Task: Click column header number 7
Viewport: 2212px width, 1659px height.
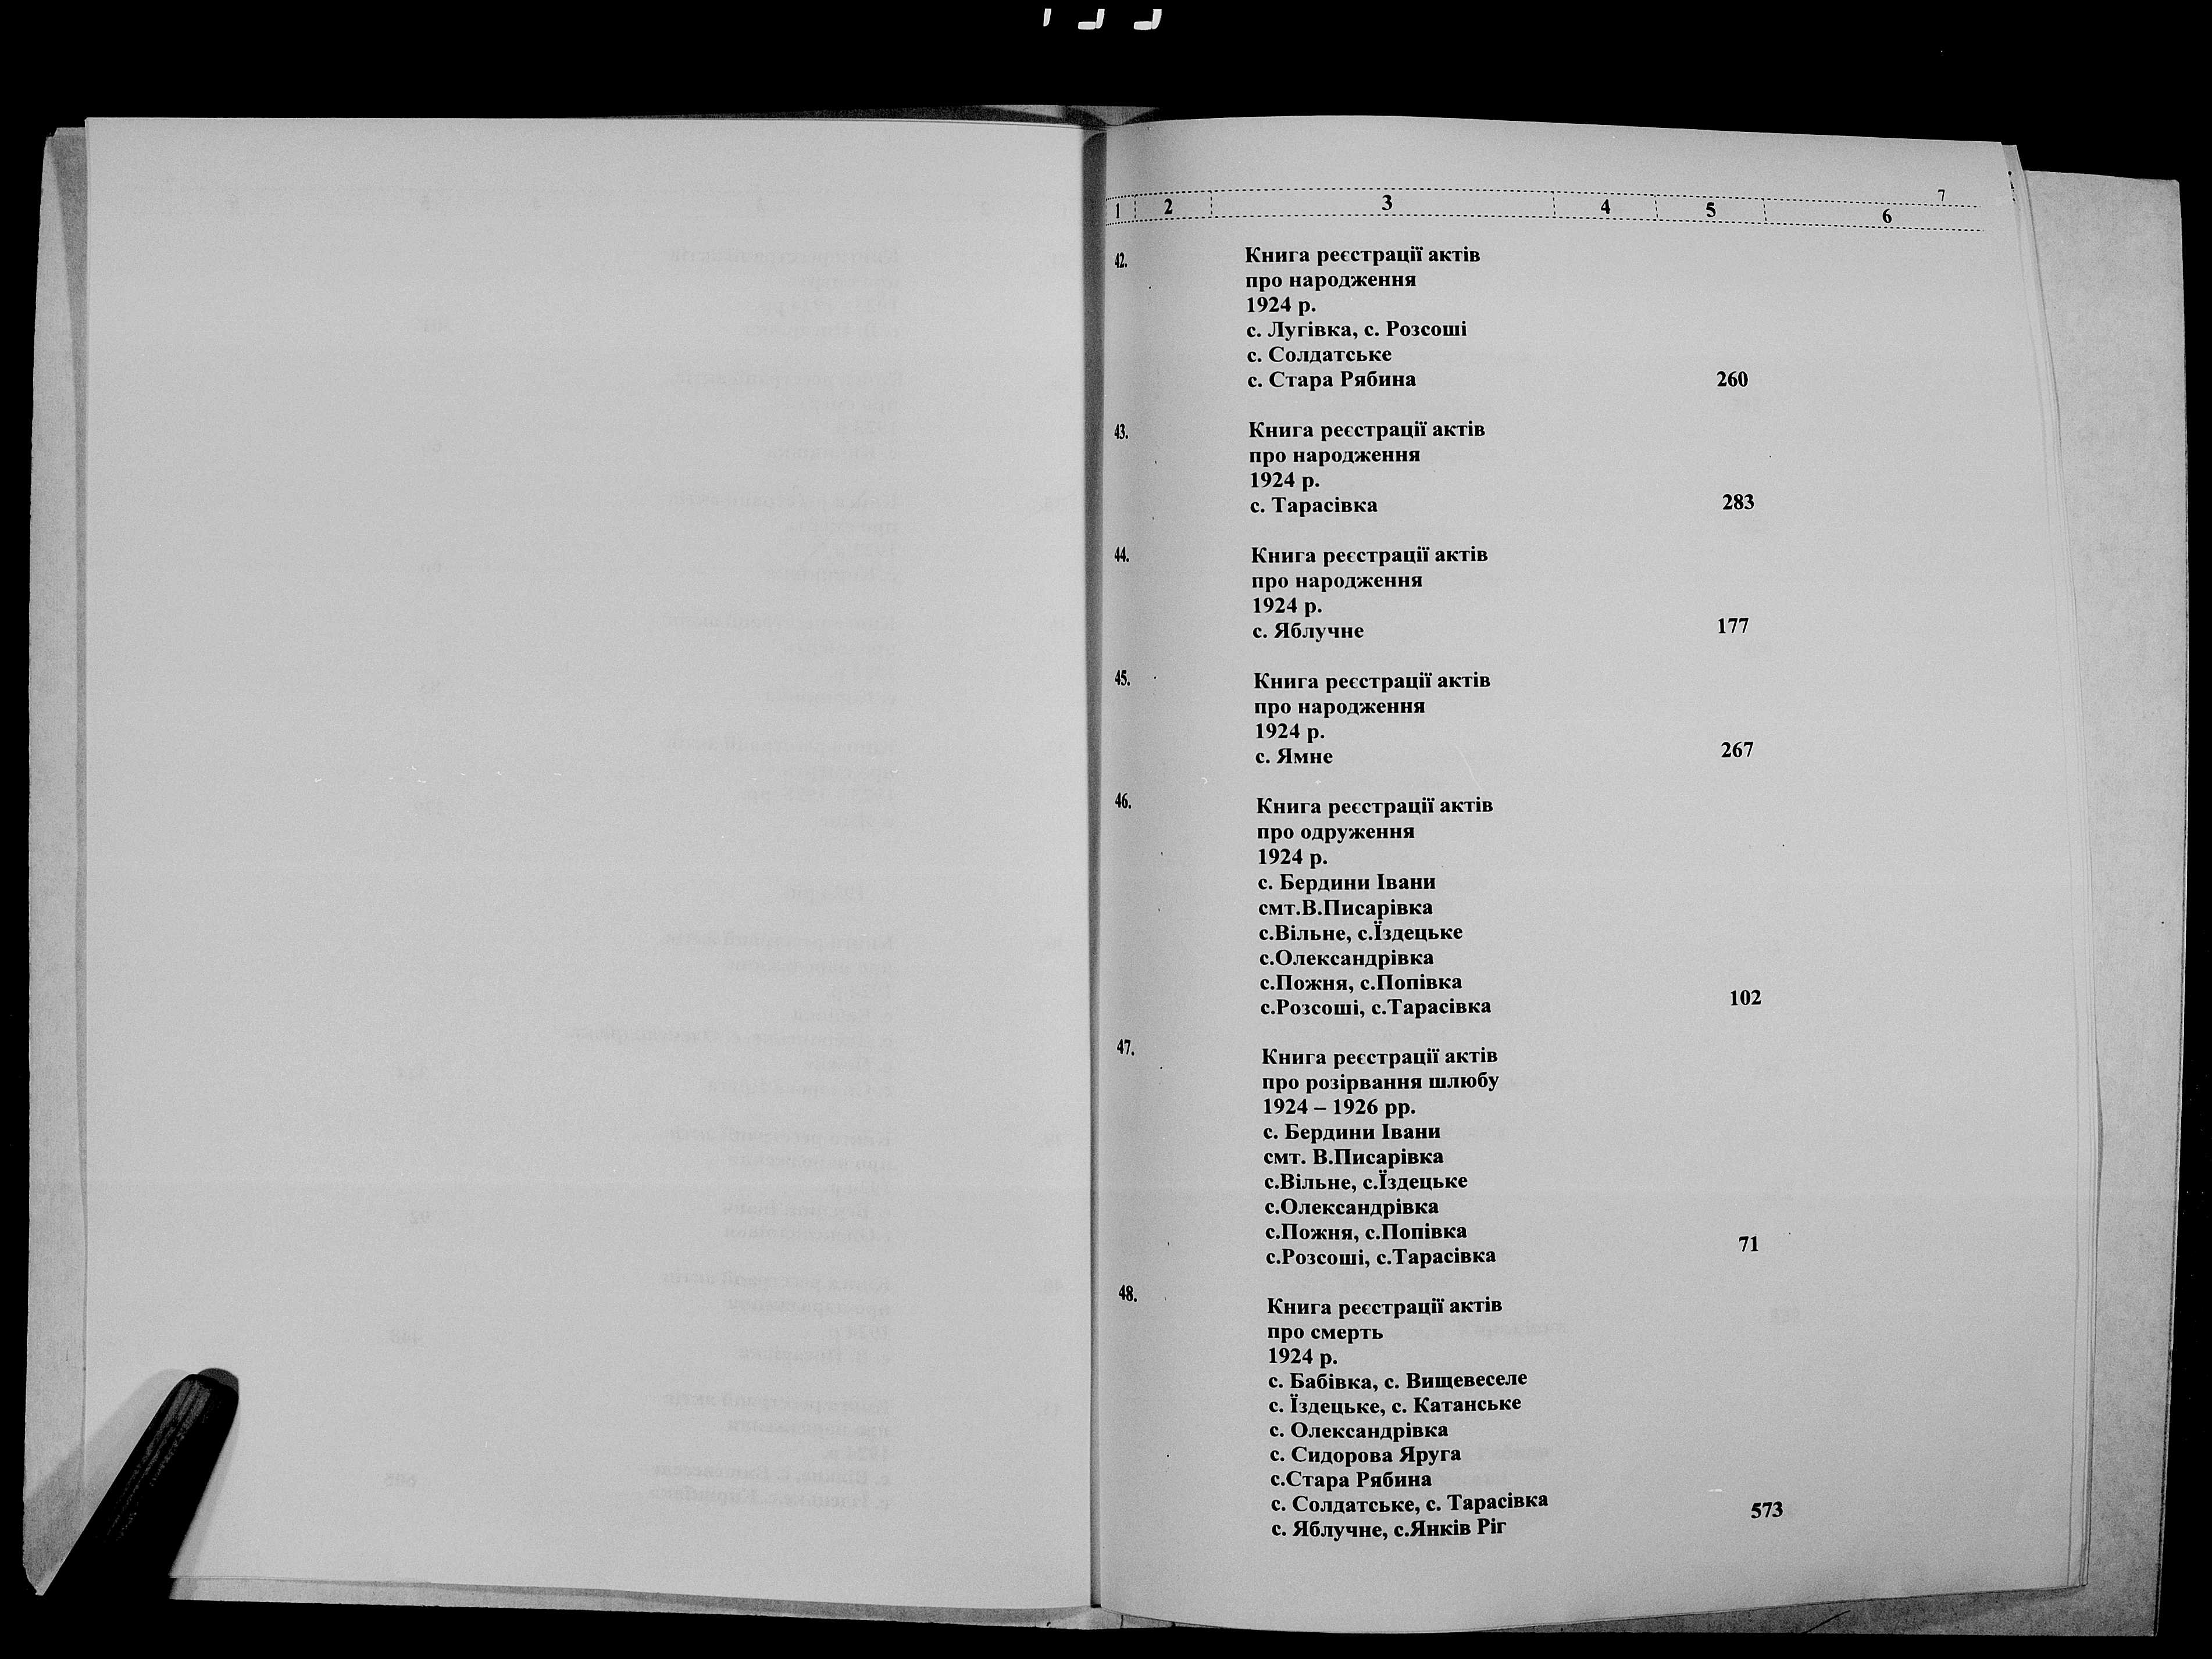Action: pos(1941,196)
